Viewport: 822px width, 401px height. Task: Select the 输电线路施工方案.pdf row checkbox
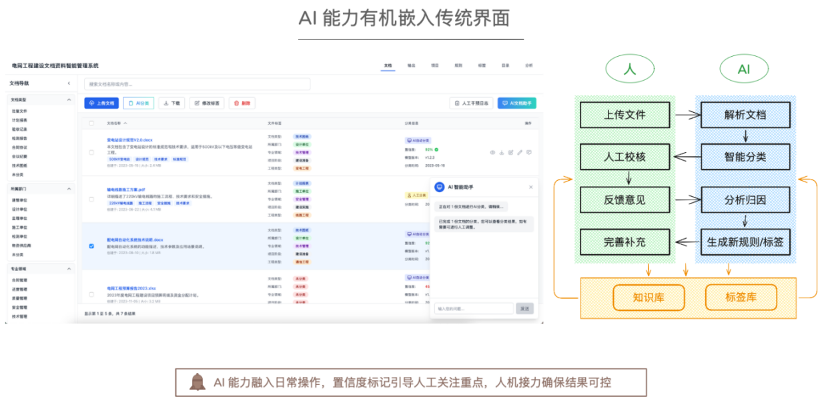point(91,199)
